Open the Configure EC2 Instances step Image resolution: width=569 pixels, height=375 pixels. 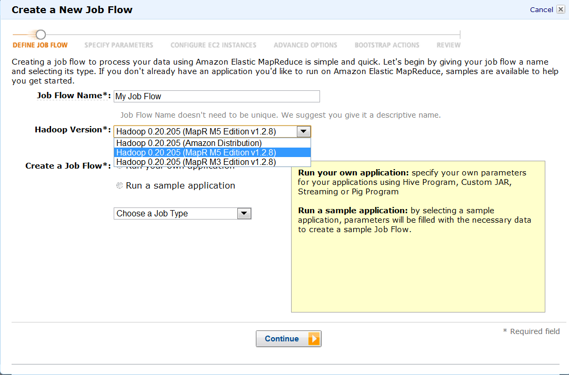213,45
